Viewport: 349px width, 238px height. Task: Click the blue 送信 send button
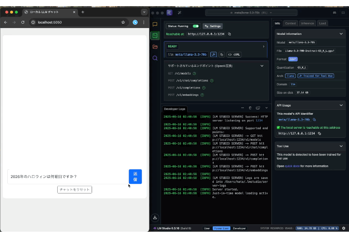tap(135, 177)
